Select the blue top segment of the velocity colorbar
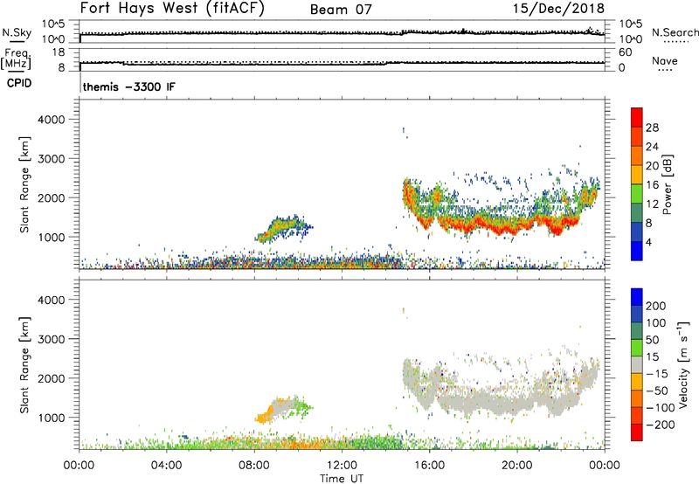 coord(637,297)
